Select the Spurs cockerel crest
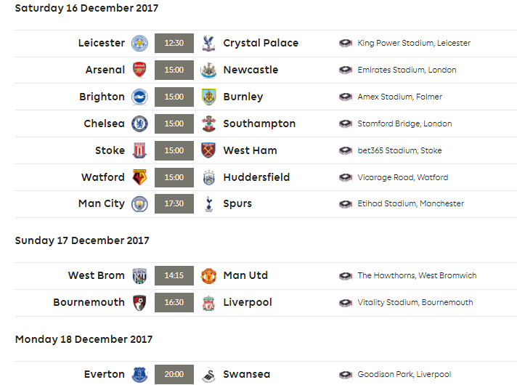Screen dimensions: 517x385 coord(208,203)
